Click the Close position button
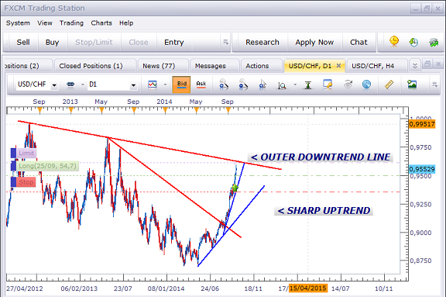This screenshot has height=297, width=446. (x=139, y=42)
